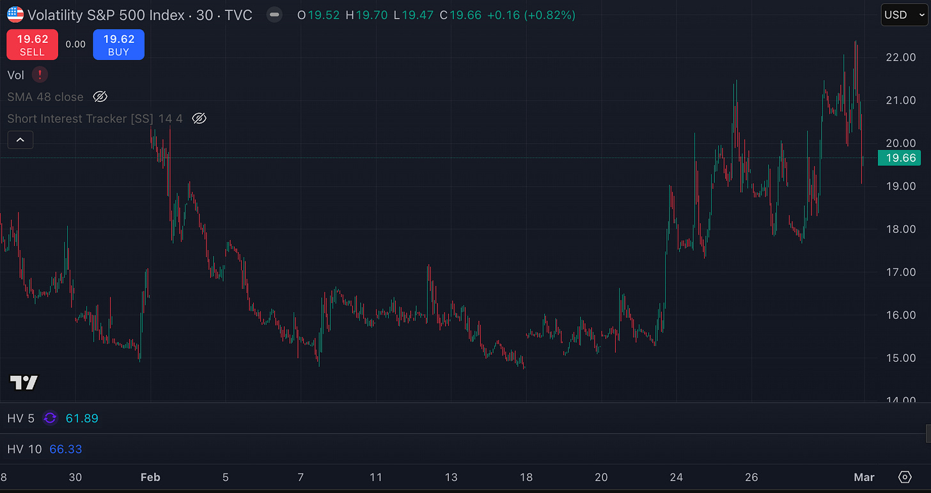
Task: Click the +0.16 (+0.82%) change value
Action: click(531, 15)
